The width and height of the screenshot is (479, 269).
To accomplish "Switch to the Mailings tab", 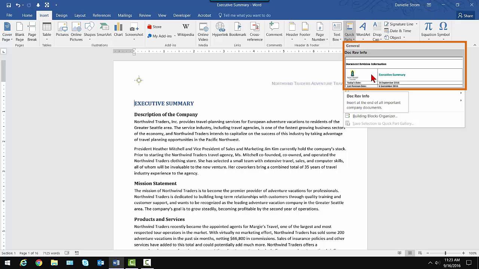I will tap(125, 15).
